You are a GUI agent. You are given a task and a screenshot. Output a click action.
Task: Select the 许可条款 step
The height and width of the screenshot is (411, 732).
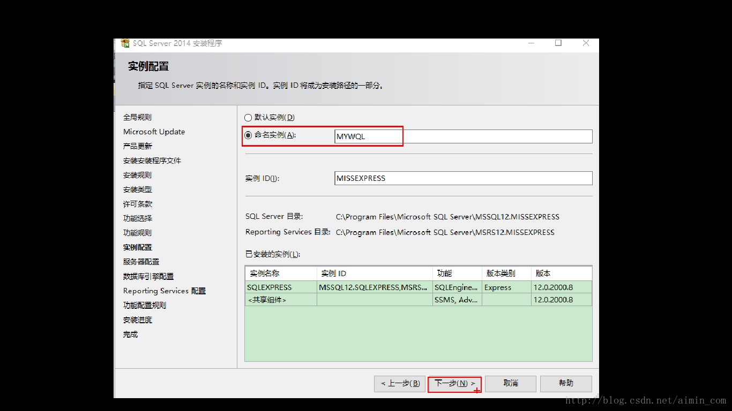coord(138,204)
